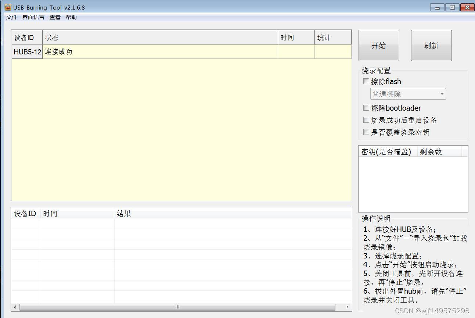Open the 文件 menu

(x=12, y=17)
